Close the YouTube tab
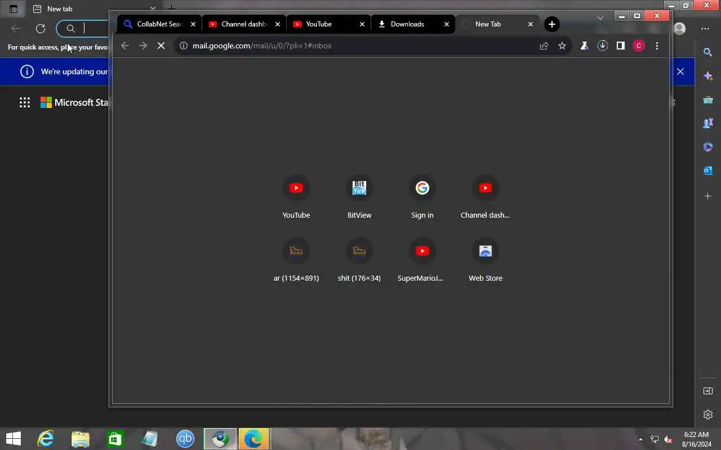The image size is (721, 450). (362, 24)
